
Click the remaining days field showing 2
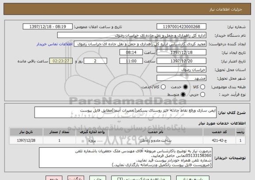click(95, 61)
